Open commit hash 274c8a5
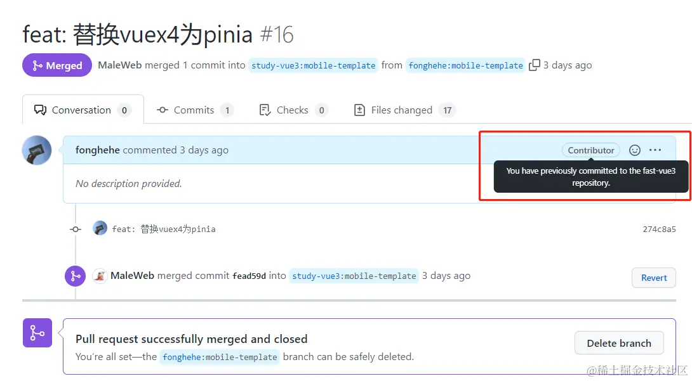The image size is (692, 381). (x=660, y=229)
